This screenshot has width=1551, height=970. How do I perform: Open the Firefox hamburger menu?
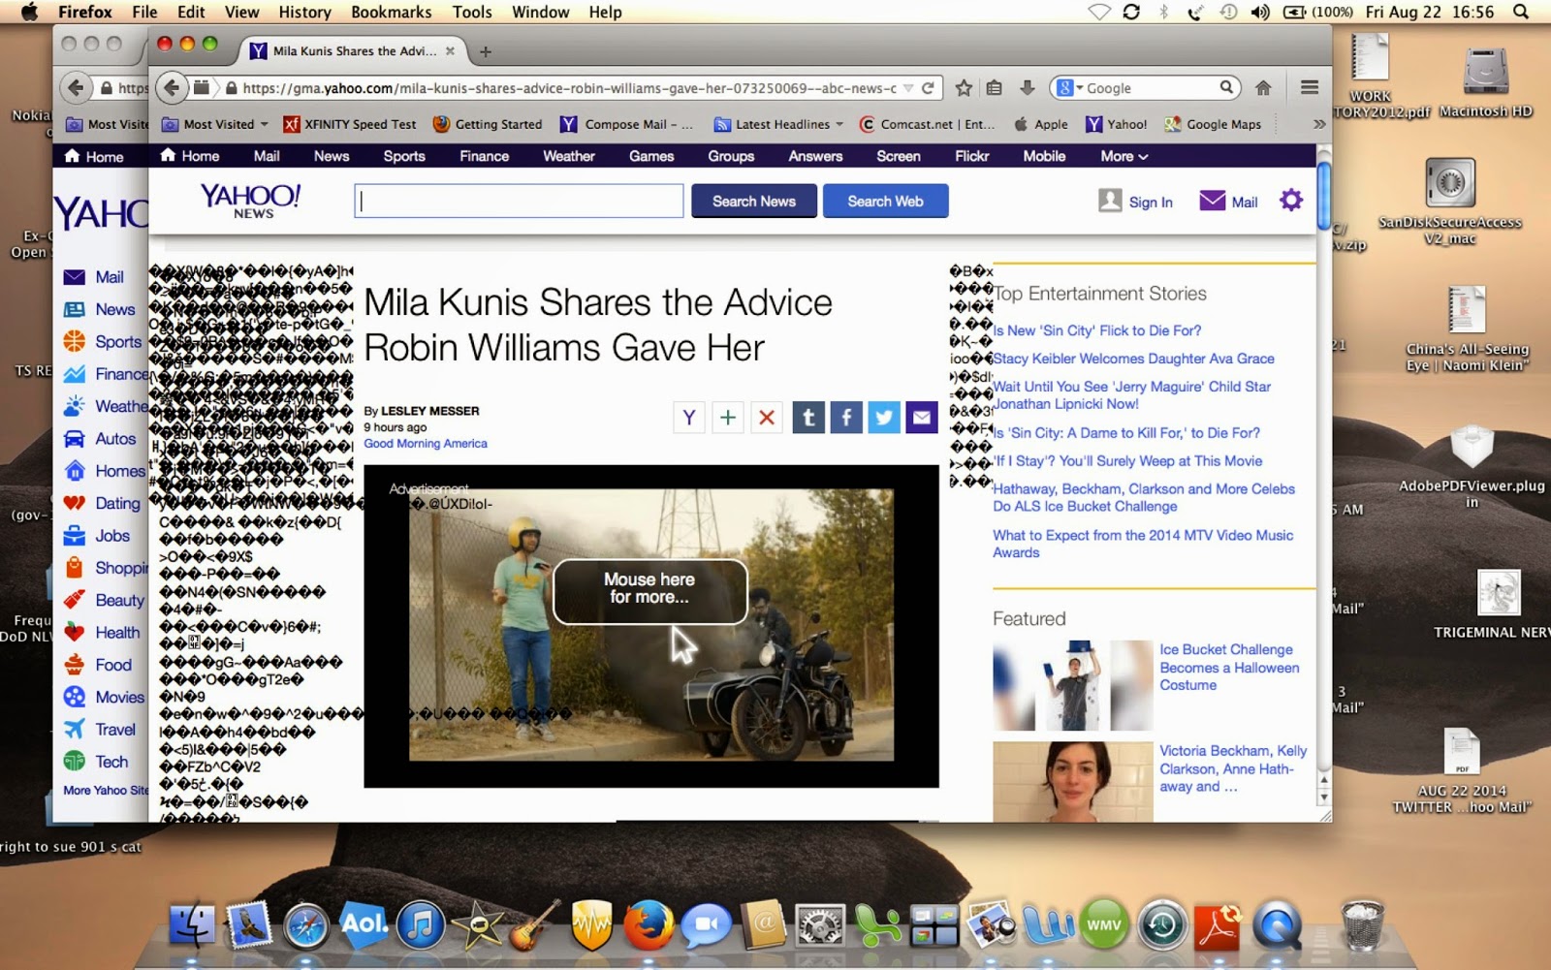tap(1310, 88)
